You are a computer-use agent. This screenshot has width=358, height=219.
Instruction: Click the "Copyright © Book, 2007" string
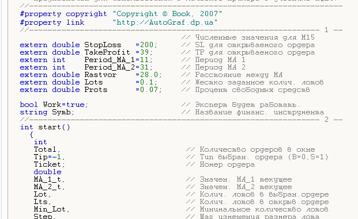coord(167,14)
